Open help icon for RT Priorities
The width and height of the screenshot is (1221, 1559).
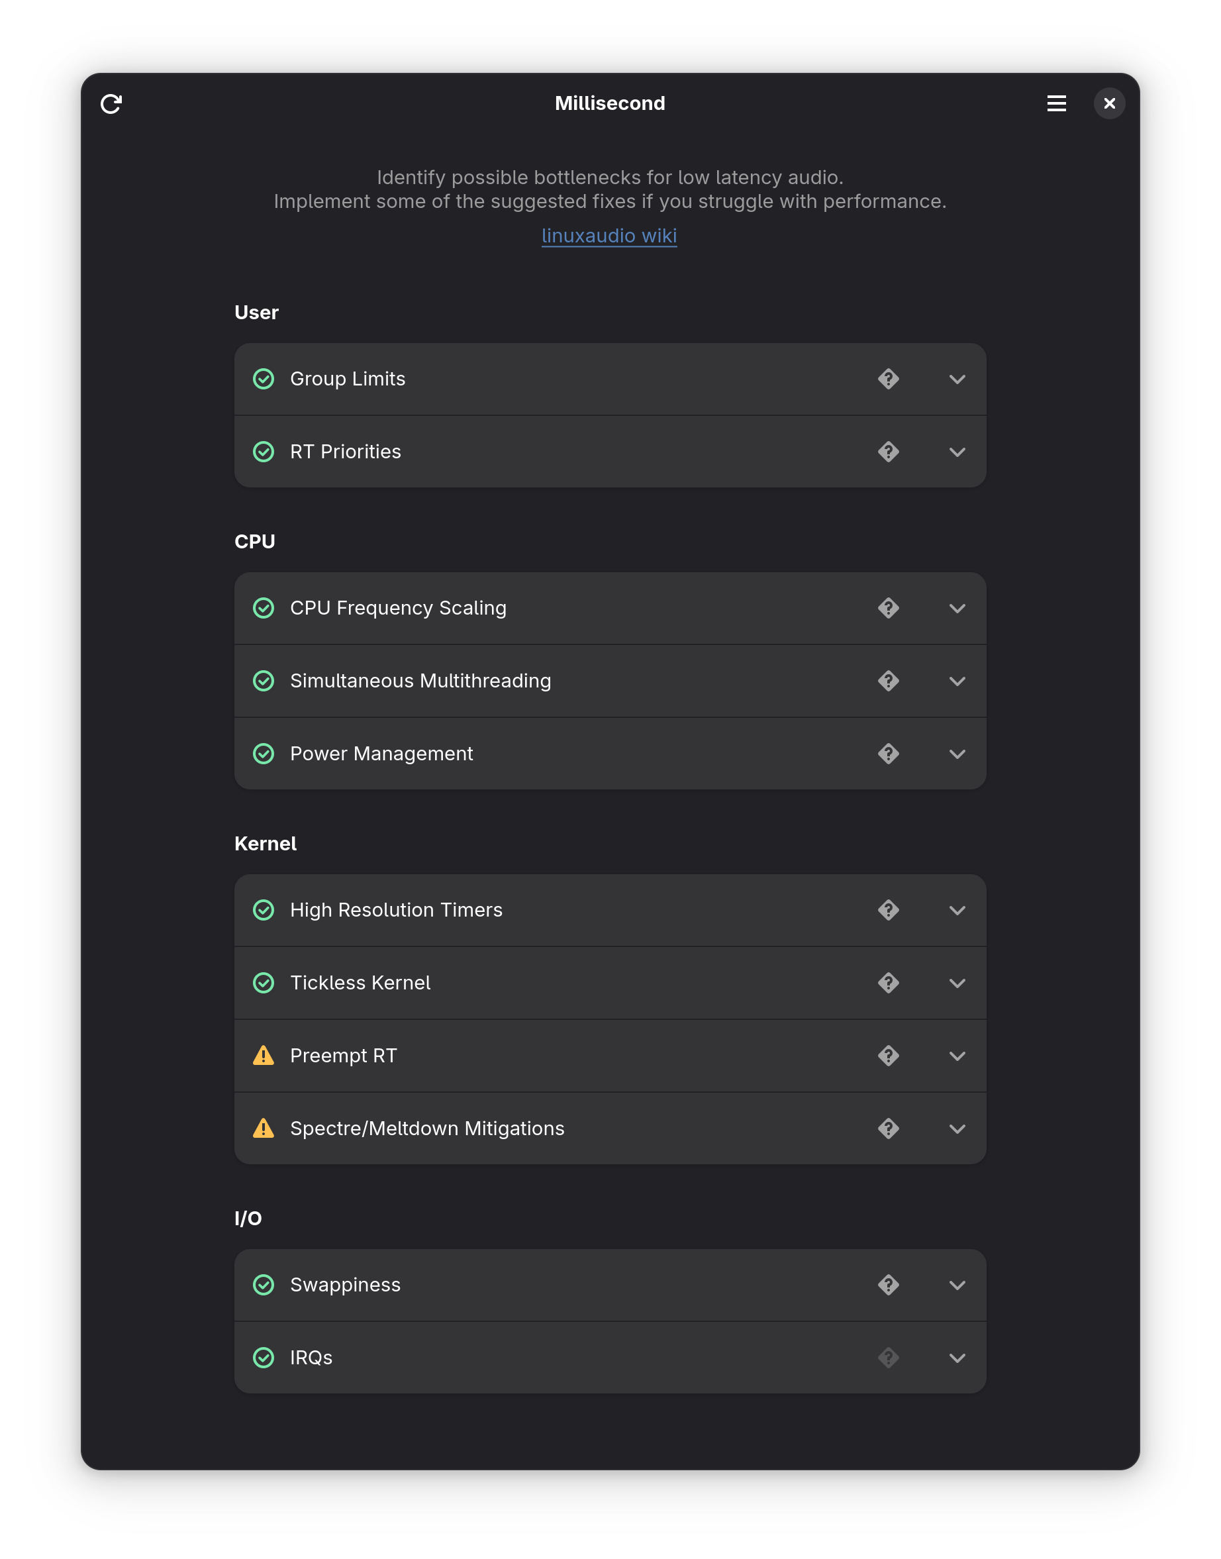(x=888, y=452)
